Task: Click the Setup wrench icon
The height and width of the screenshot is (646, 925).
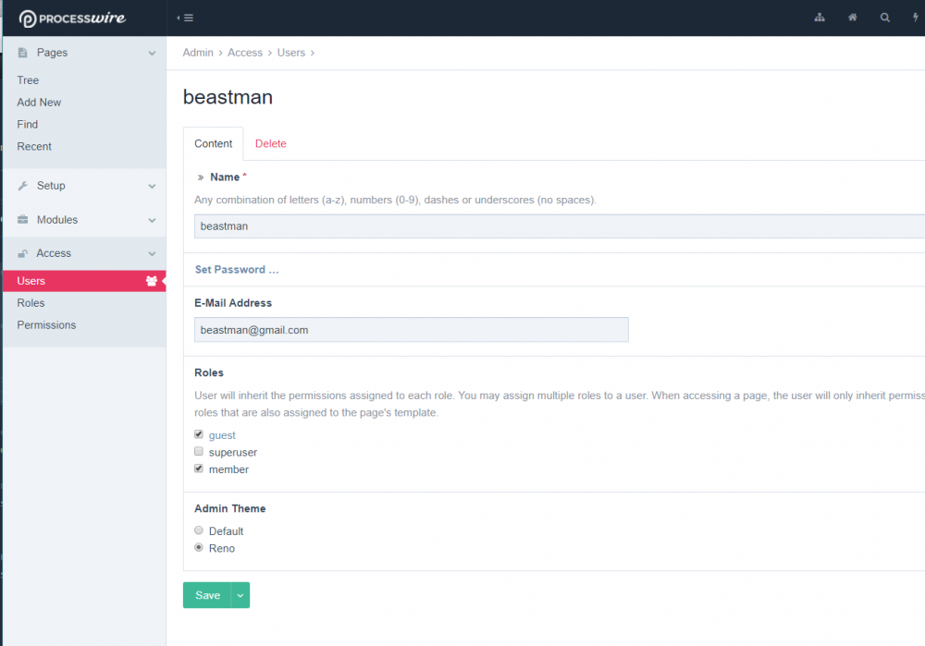Action: pyautogui.click(x=23, y=186)
